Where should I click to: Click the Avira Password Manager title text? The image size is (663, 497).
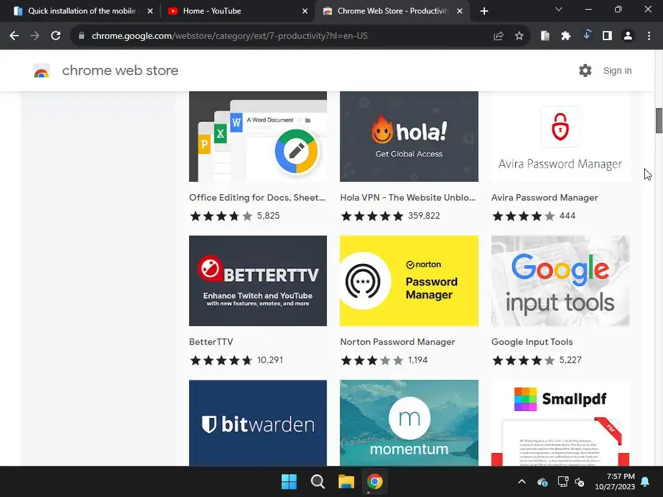545,198
